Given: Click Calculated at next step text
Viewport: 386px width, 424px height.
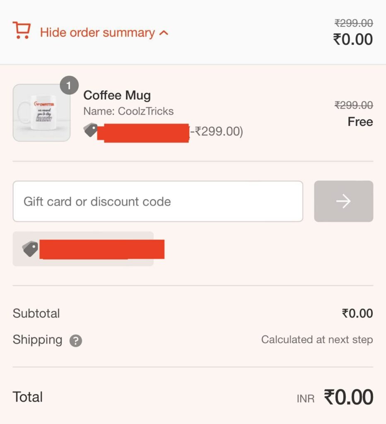Looking at the screenshot, I should (317, 340).
